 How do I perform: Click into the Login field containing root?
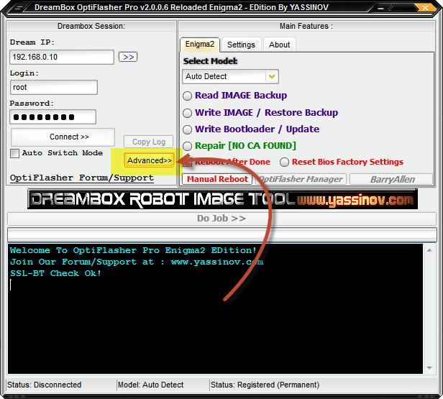pos(53,87)
